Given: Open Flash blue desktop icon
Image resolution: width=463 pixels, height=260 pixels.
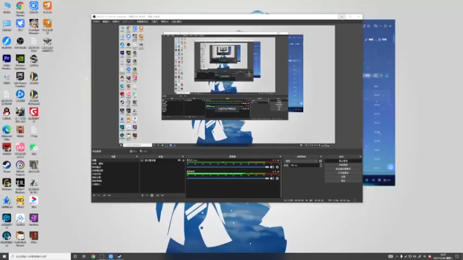Looking at the screenshot, I should pos(6,43).
